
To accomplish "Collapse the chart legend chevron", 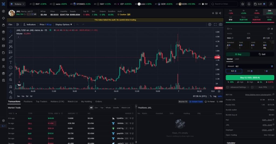I will pyautogui.click(x=18, y=37).
